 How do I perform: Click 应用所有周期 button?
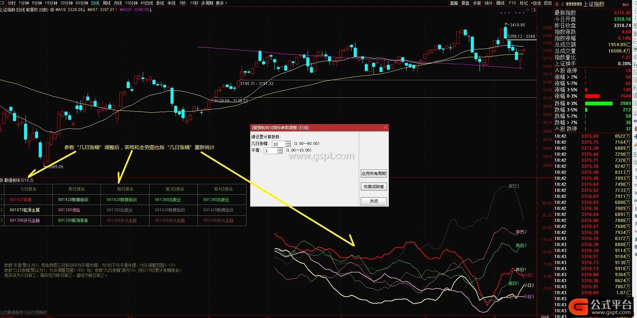click(374, 173)
